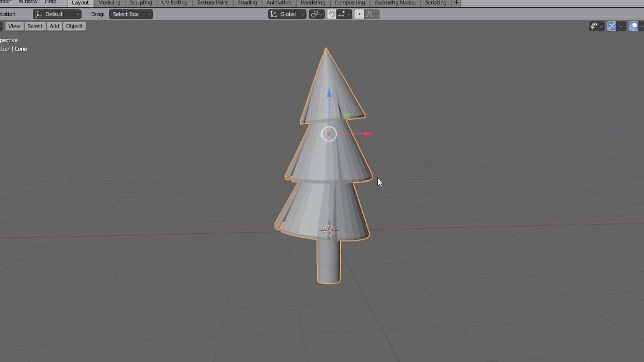Click the white move gizmo center circle
Viewport: 644px width, 362px height.
[x=329, y=134]
